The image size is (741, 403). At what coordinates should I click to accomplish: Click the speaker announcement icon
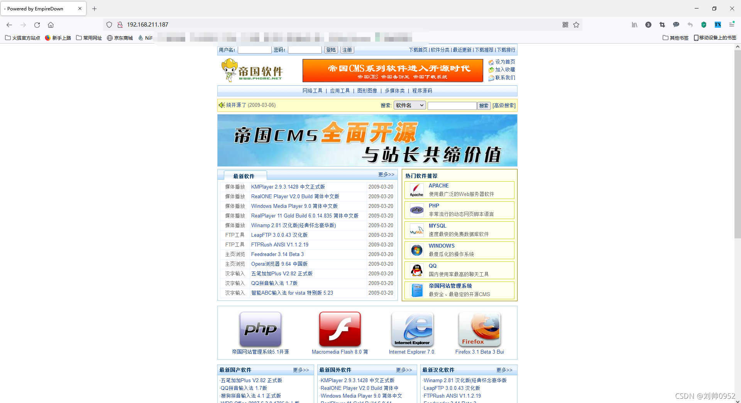pos(222,105)
